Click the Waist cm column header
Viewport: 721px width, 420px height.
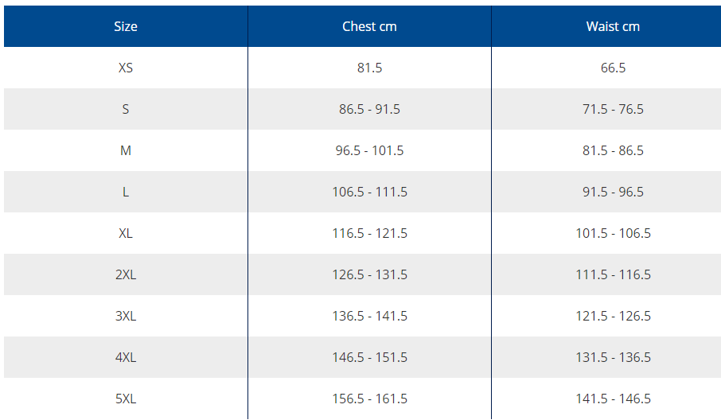point(613,26)
